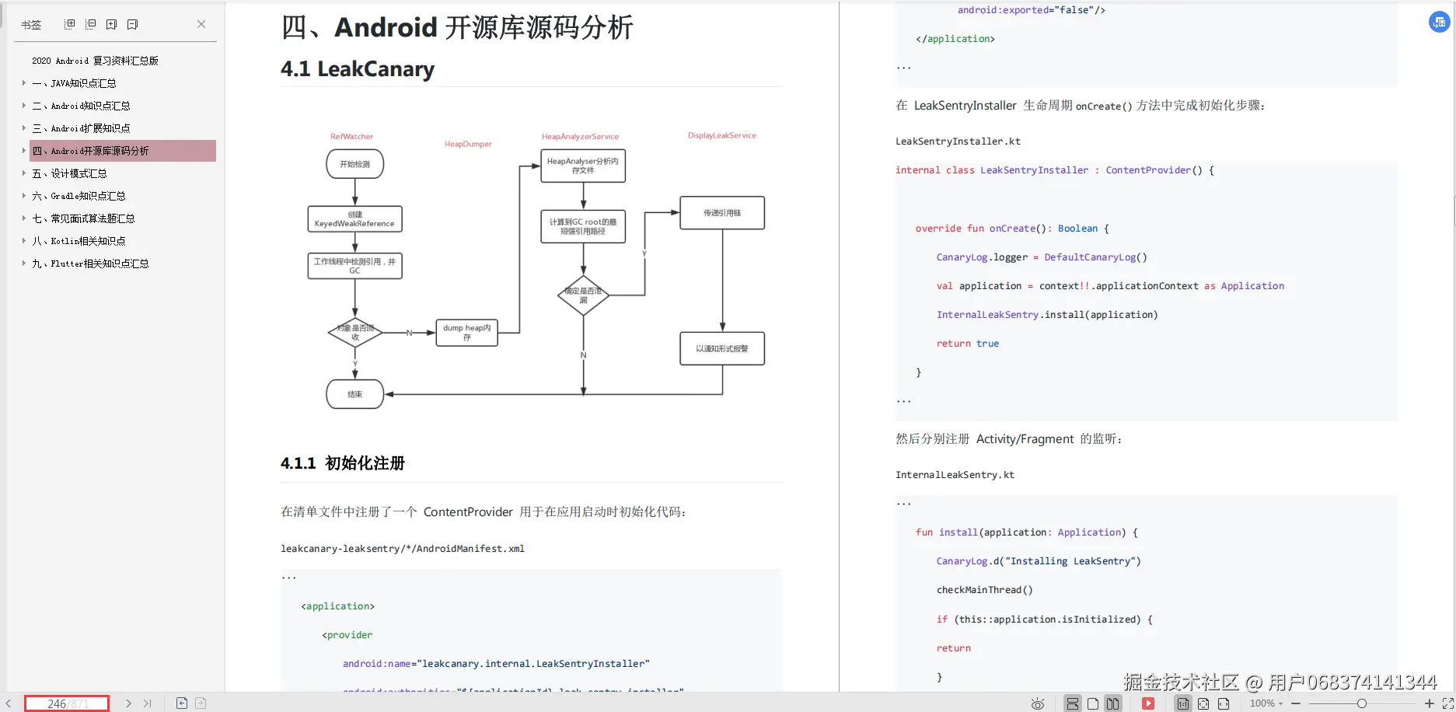Fit the page to width
The image size is (1456, 712).
(1224, 703)
